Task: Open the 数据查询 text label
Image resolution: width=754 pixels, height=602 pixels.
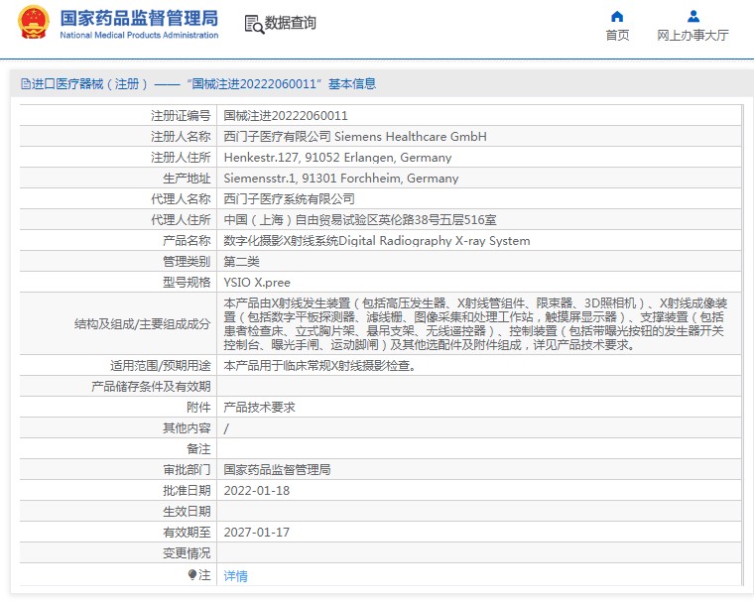Action: coord(291,23)
